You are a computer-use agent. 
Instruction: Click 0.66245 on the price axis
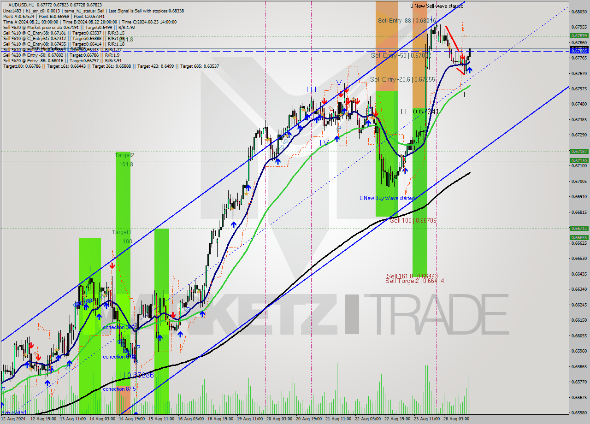click(x=579, y=305)
